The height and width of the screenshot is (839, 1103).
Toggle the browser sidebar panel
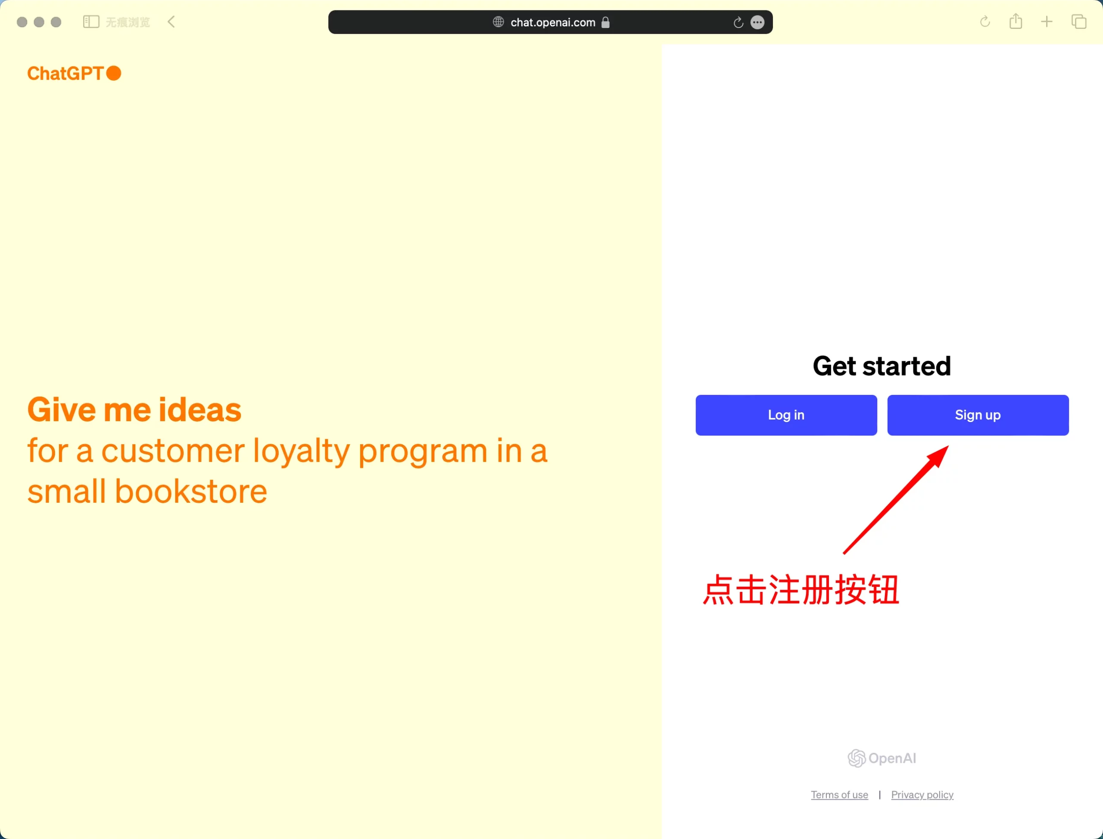[x=91, y=21]
